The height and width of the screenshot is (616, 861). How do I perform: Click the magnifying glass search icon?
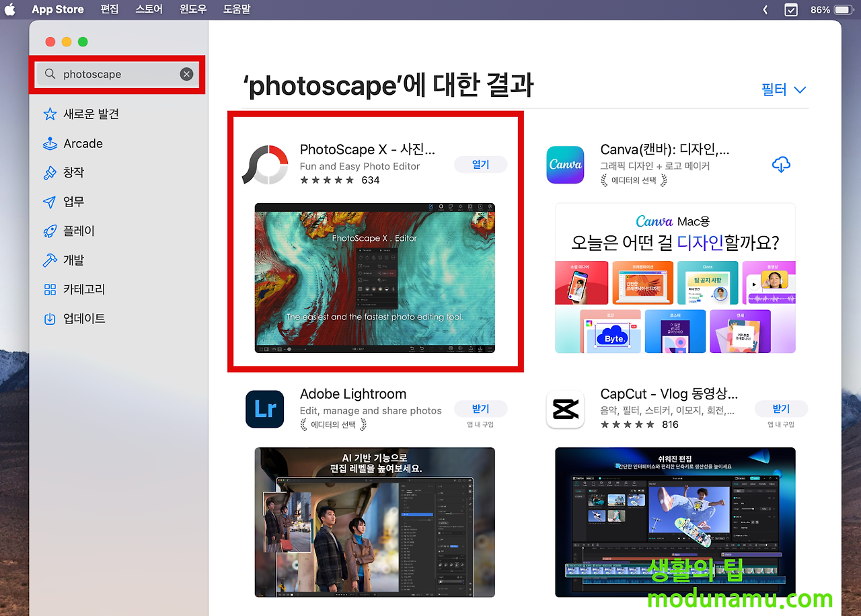50,74
